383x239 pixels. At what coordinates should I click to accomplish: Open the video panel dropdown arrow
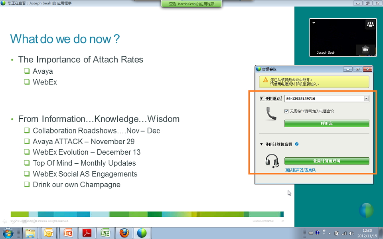point(314,23)
